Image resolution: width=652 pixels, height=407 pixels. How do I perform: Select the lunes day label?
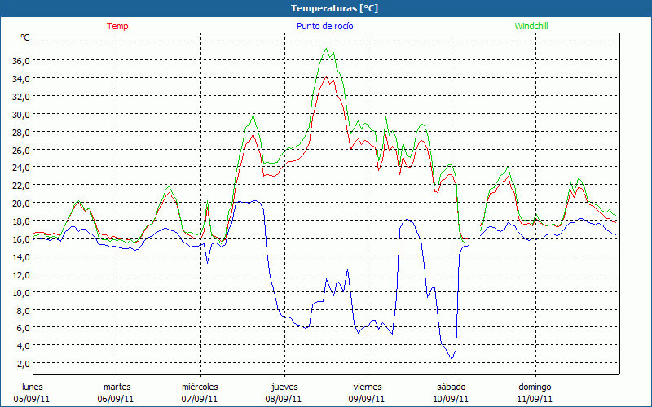(x=33, y=387)
